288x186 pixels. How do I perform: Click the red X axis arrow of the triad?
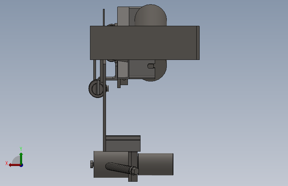click(x=15, y=165)
